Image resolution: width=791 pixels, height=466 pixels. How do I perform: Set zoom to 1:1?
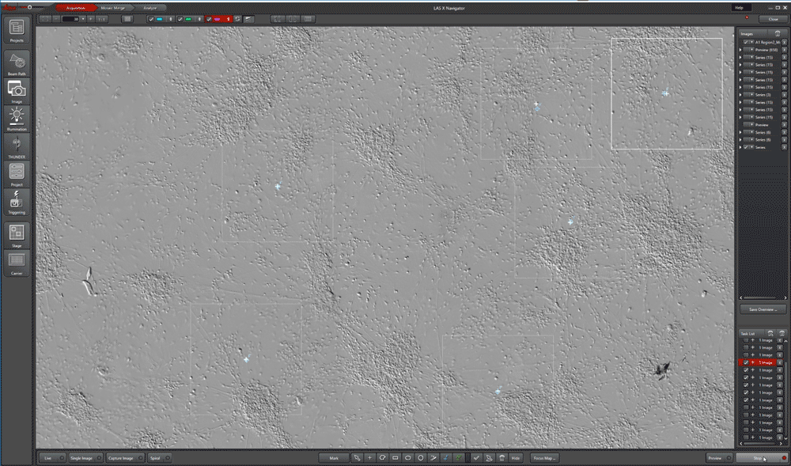coord(102,19)
